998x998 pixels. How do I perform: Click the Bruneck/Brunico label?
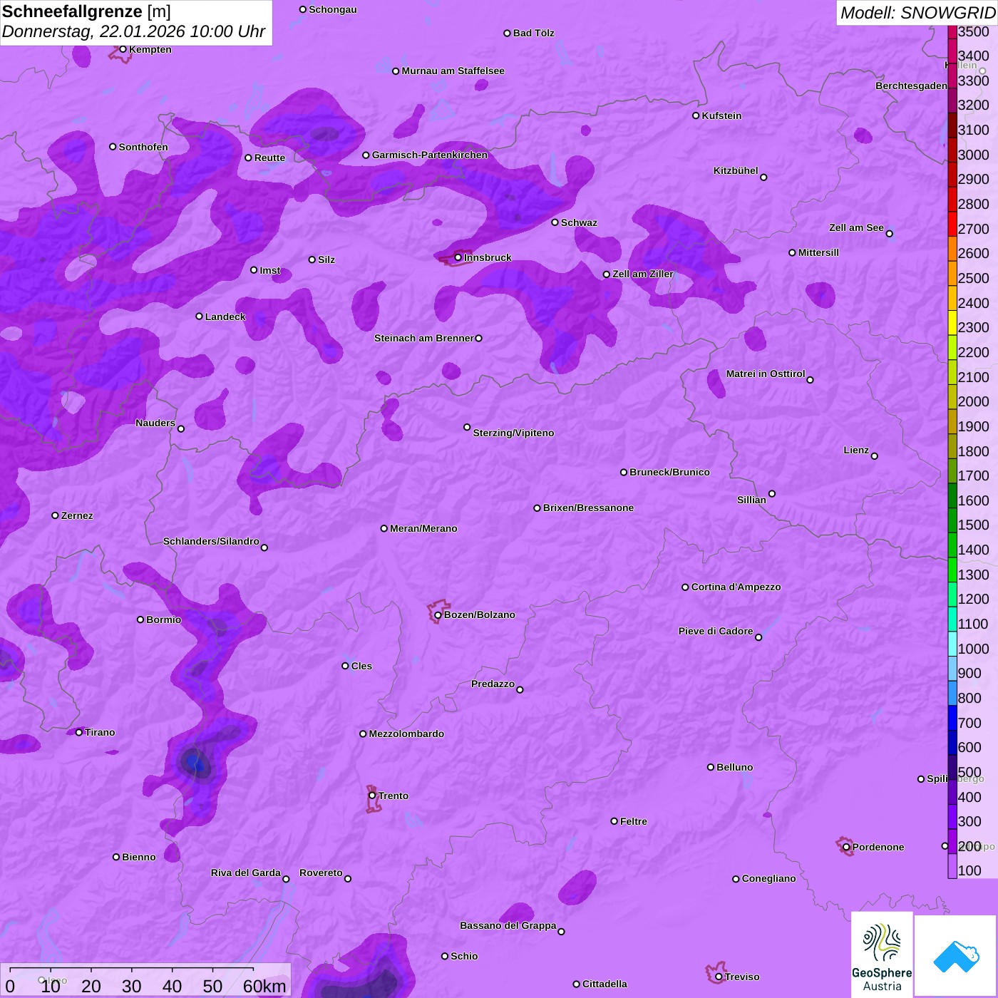pyautogui.click(x=670, y=472)
